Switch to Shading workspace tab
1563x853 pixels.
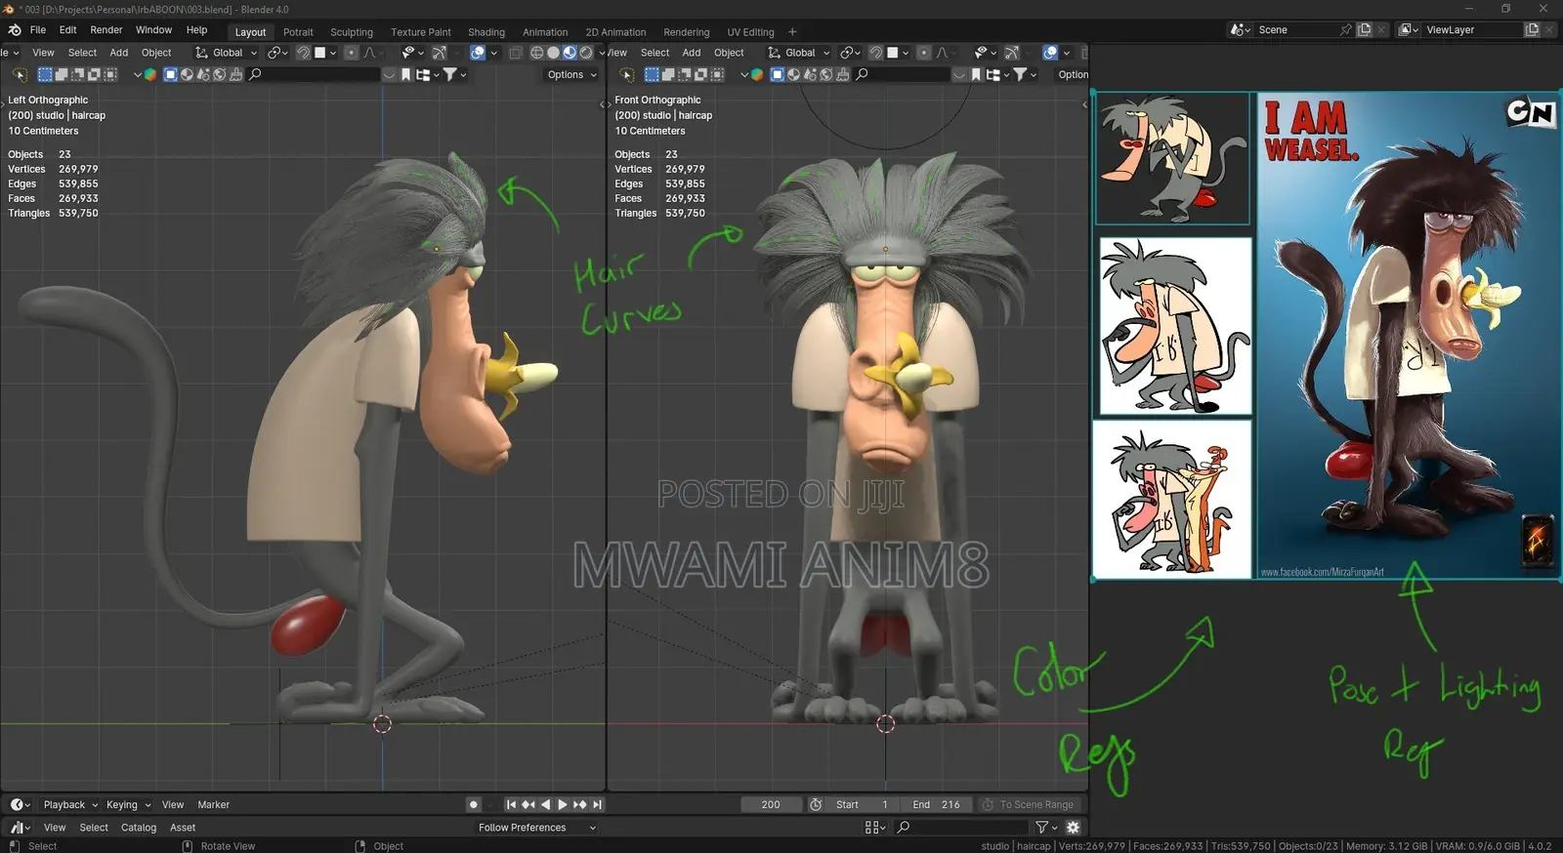[486, 32]
